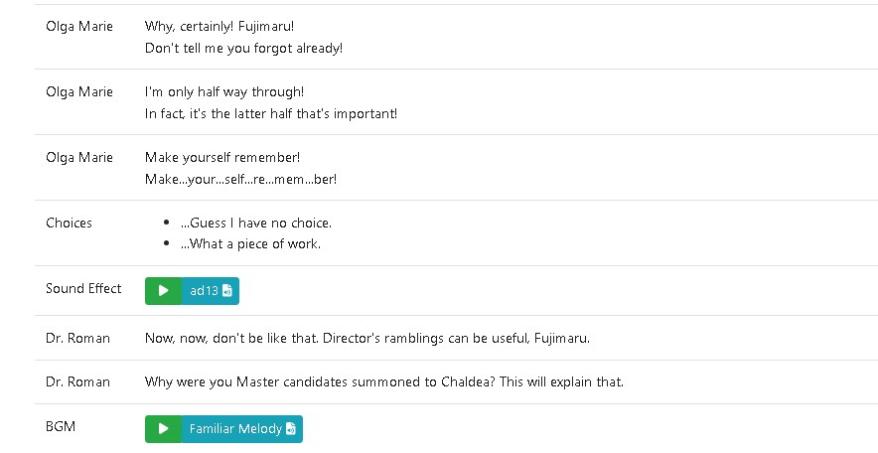878x453 pixels.
Task: Play the ad13 sound effect
Action: 163,291
